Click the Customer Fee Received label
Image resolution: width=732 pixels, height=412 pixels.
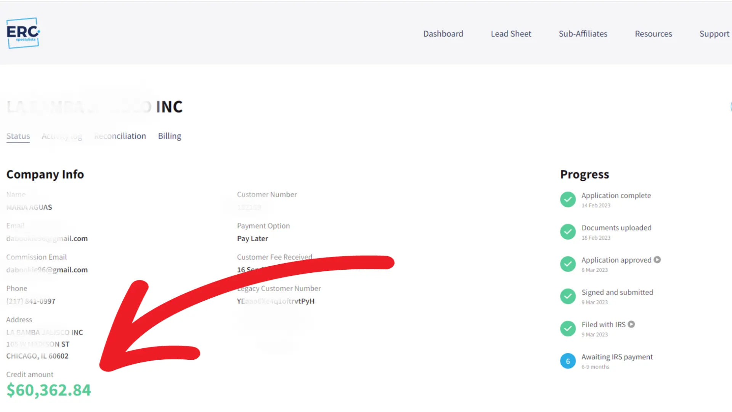[274, 257]
